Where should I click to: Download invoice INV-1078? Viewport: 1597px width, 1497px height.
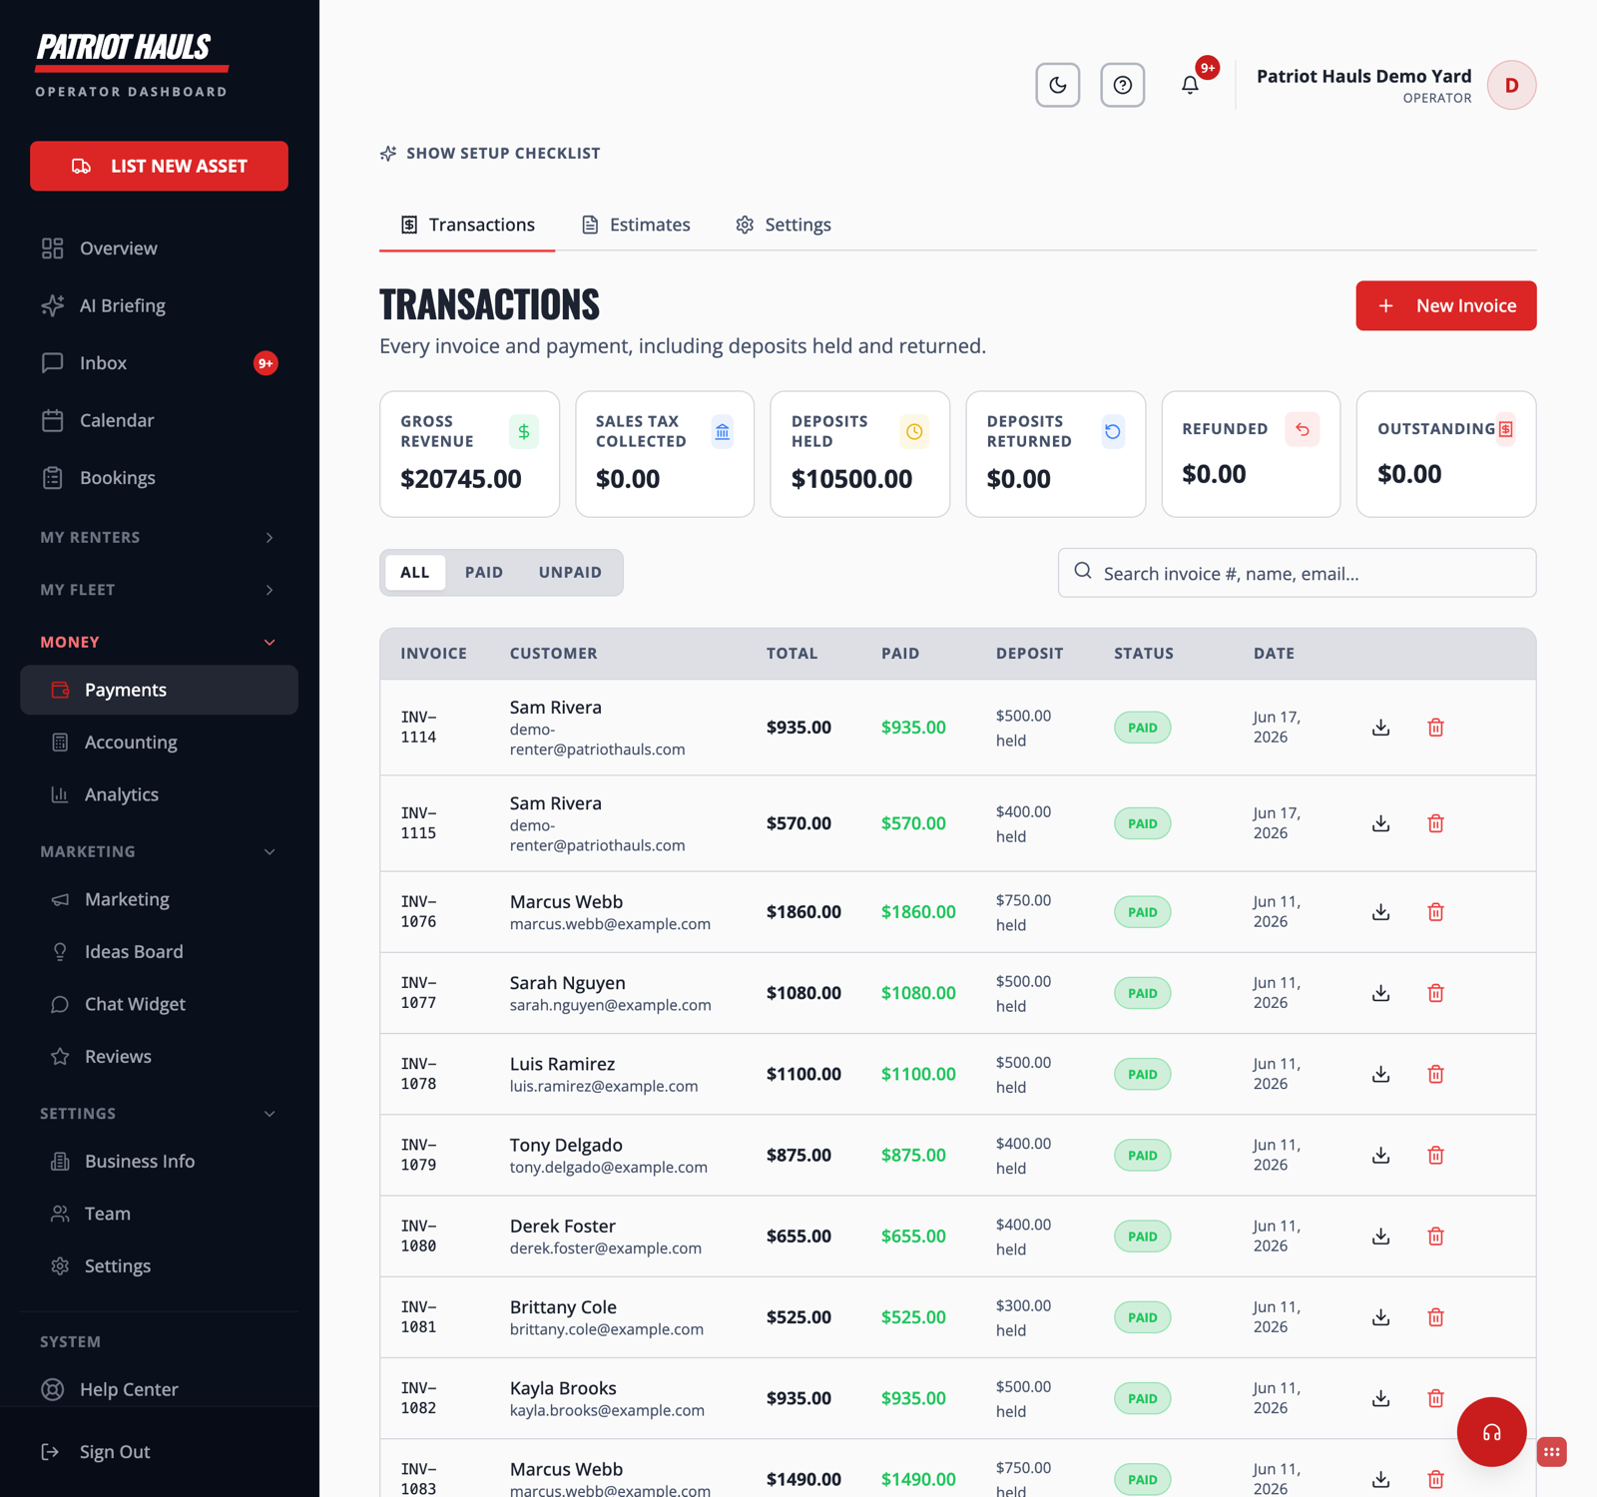1380,1074
